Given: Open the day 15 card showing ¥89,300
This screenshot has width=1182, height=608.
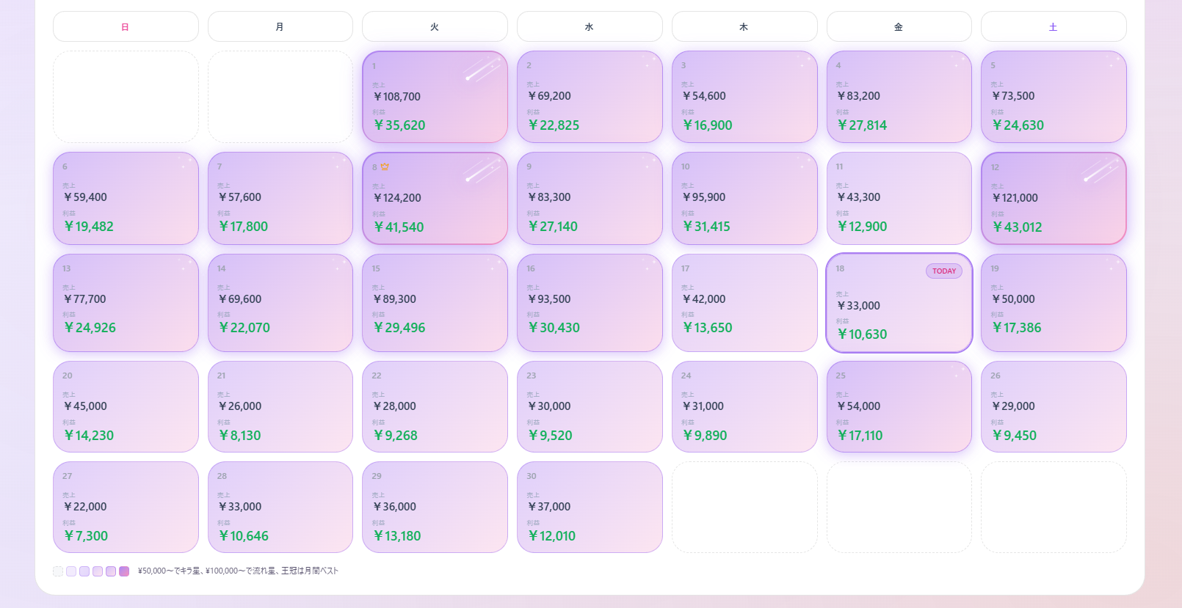Looking at the screenshot, I should (x=435, y=303).
